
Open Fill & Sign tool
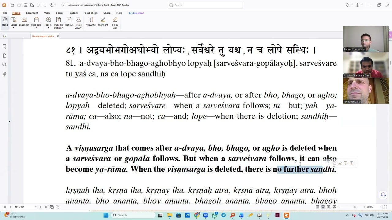coord(115,23)
